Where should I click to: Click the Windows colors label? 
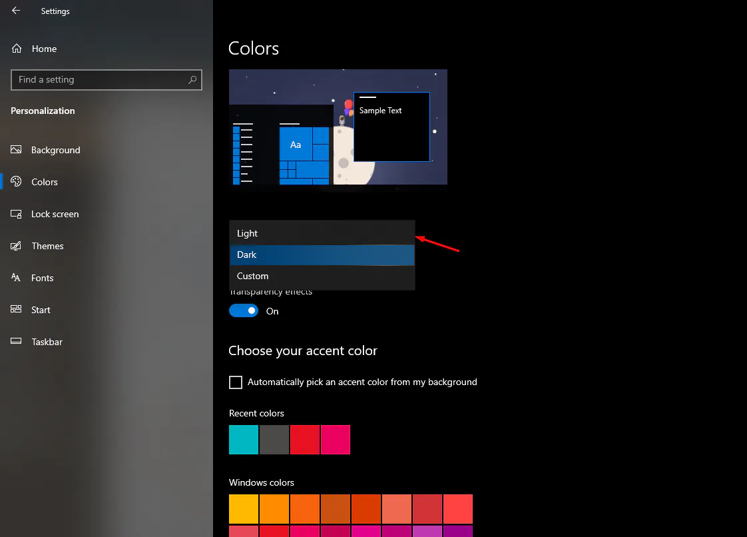pos(262,482)
